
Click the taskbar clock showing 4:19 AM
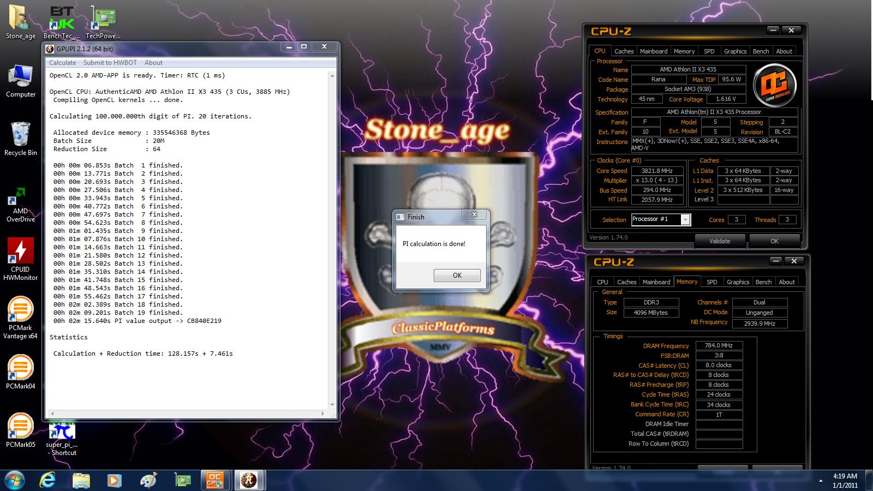pyautogui.click(x=845, y=481)
